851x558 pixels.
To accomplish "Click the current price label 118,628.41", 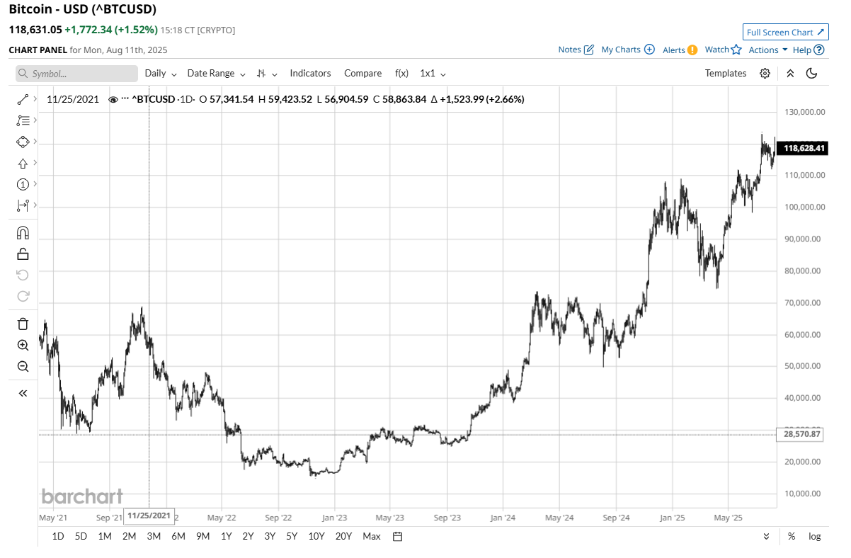I will pos(801,148).
